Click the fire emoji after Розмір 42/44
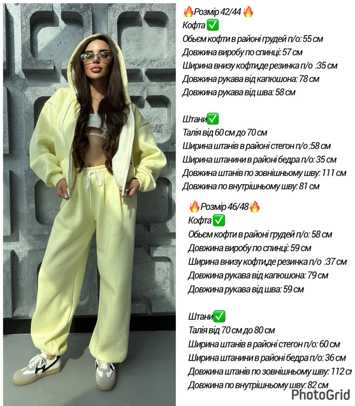This screenshot has height=406, width=355. pos(248,12)
